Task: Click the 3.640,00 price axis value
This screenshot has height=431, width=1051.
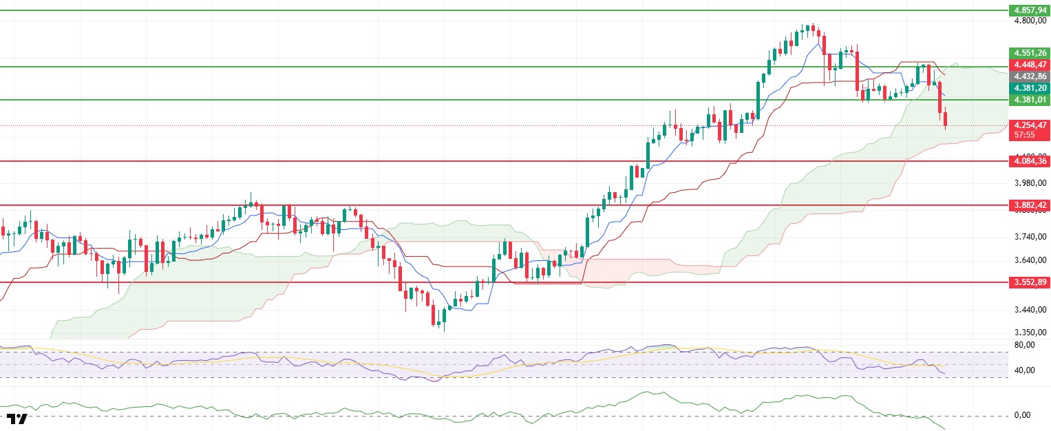Action: coord(1030,261)
